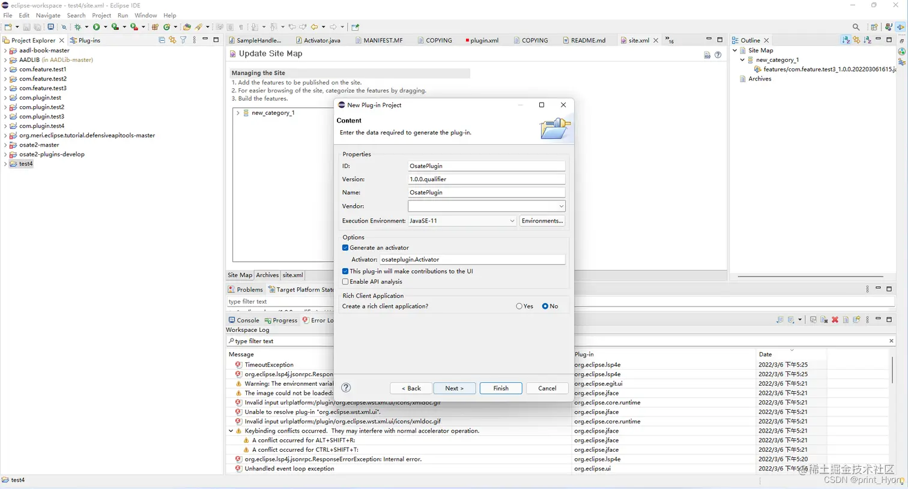Click the Date column header in Error Log

(791, 354)
